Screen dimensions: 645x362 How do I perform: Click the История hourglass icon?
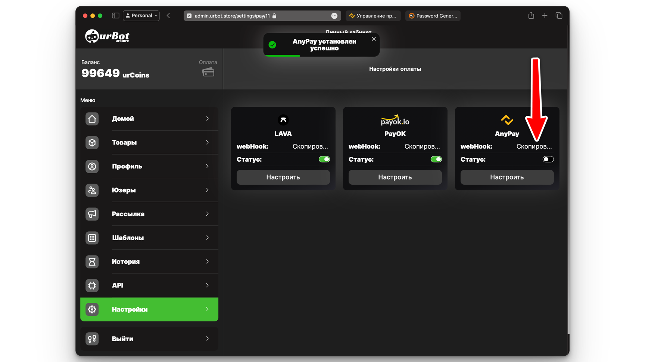pyautogui.click(x=92, y=262)
